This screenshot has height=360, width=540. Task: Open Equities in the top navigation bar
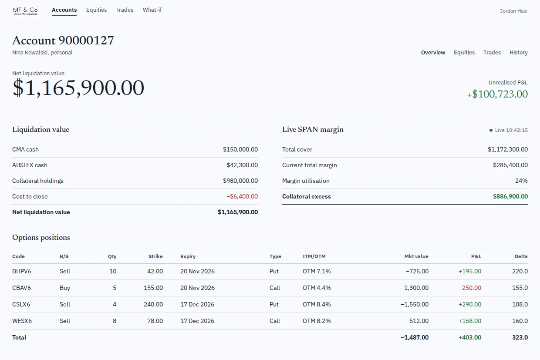pyautogui.click(x=96, y=10)
